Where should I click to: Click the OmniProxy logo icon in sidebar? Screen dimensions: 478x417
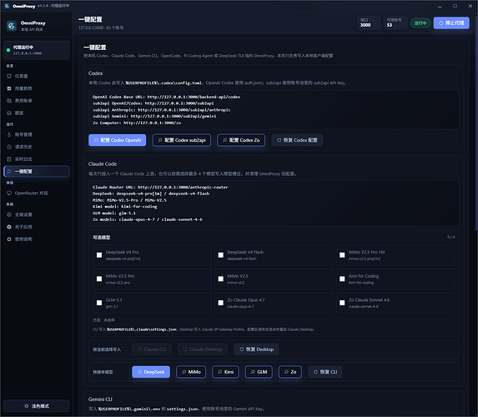click(12, 26)
